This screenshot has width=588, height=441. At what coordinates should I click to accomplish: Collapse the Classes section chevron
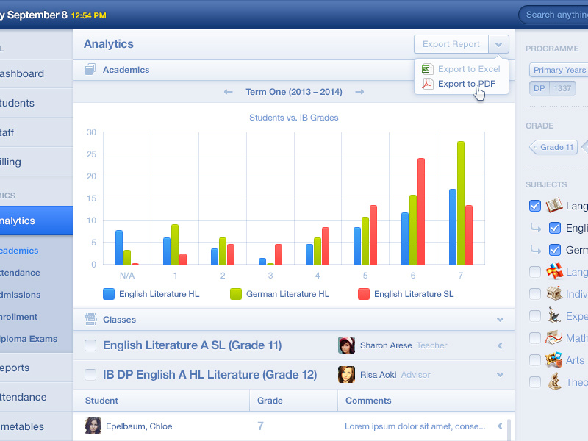click(500, 320)
